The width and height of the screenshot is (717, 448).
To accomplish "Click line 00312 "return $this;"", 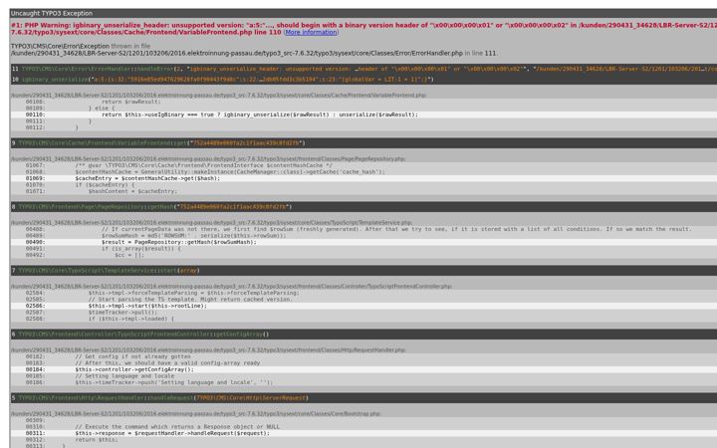I will (363, 439).
